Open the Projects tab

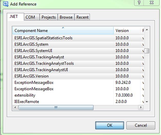point(49,17)
